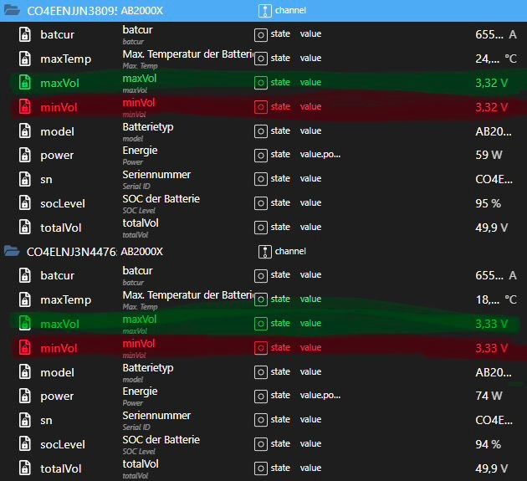
Task: Click the channel icon of CO4EENJJN3809
Action: coord(265,10)
